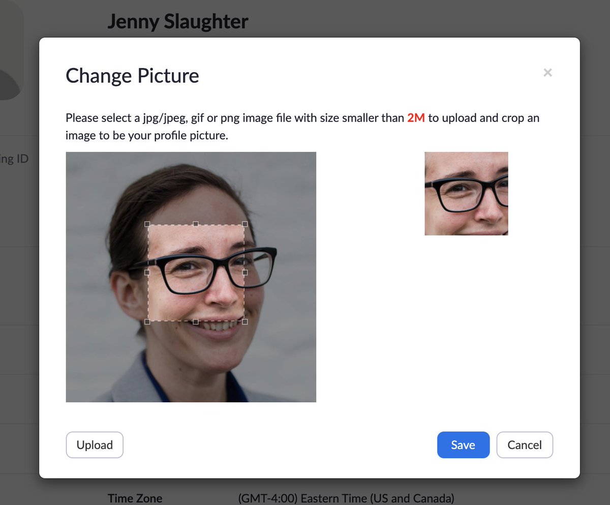The height and width of the screenshot is (505, 610).
Task: Close the Change Picture dialog with X
Action: (547, 72)
